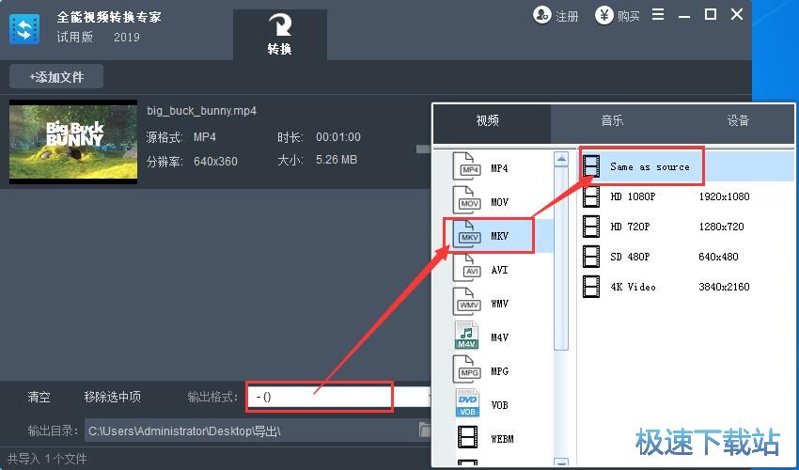Minimize the converter window
The width and height of the screenshot is (799, 470).
pos(684,15)
